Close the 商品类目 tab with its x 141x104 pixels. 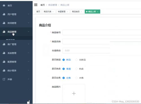click(81, 12)
